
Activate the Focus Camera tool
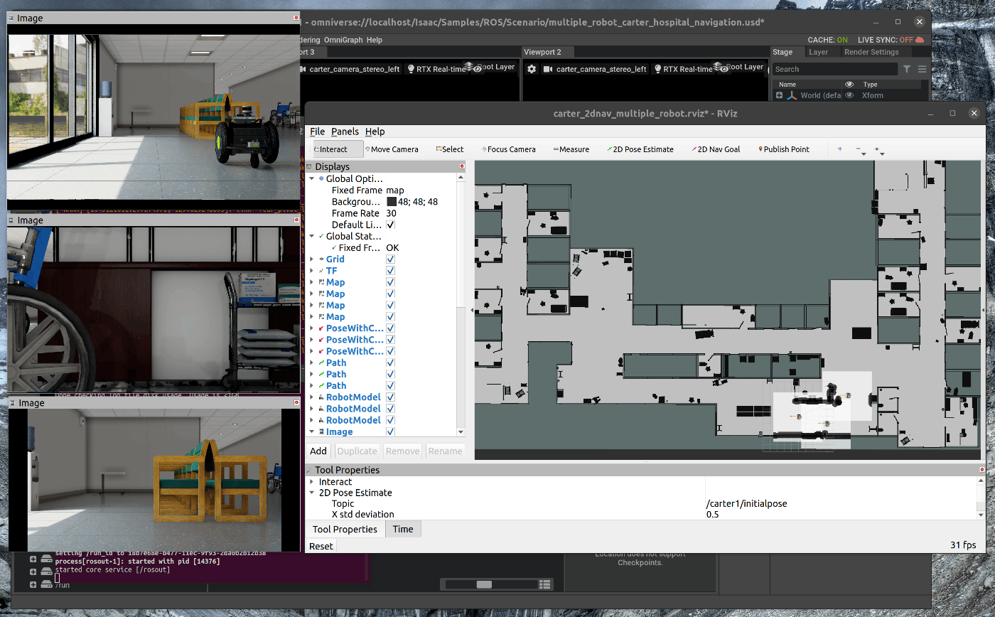click(x=508, y=149)
